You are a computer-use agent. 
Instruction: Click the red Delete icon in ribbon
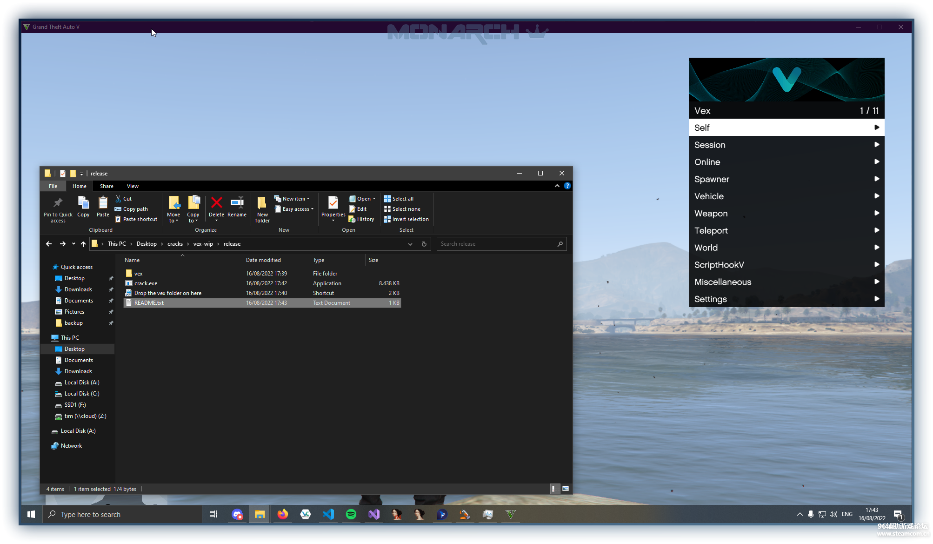pyautogui.click(x=216, y=203)
